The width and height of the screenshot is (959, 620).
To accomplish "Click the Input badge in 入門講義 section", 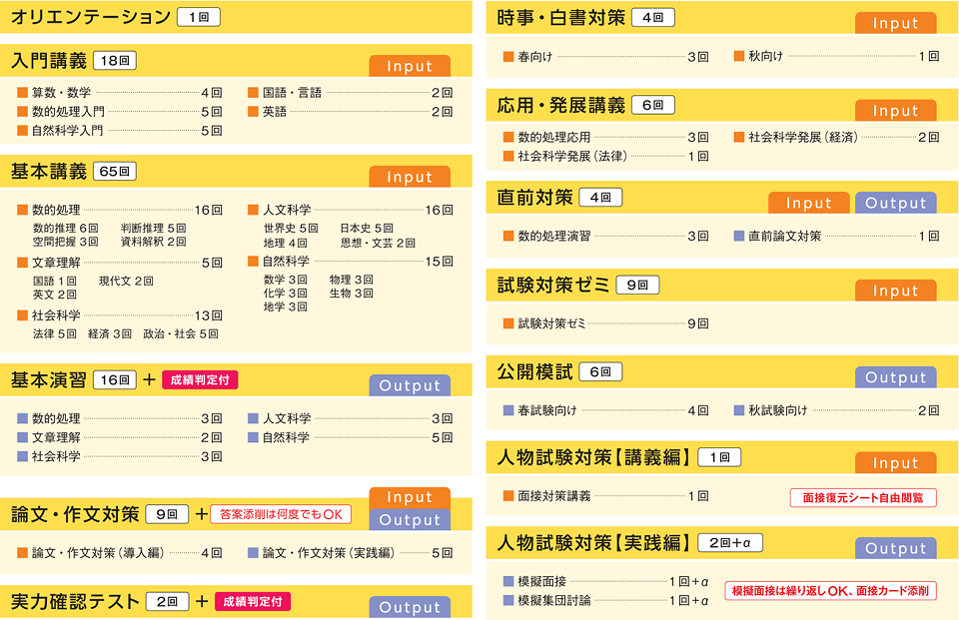I will pyautogui.click(x=410, y=67).
